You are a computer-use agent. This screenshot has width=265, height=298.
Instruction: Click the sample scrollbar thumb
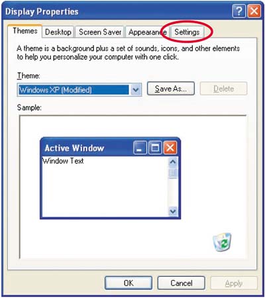173,173
